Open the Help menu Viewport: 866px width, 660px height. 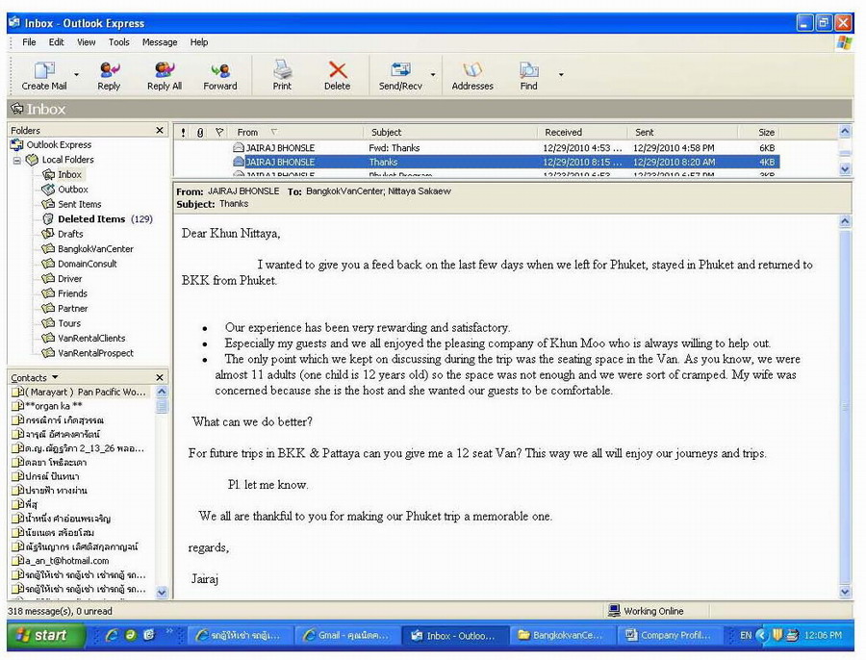click(199, 42)
